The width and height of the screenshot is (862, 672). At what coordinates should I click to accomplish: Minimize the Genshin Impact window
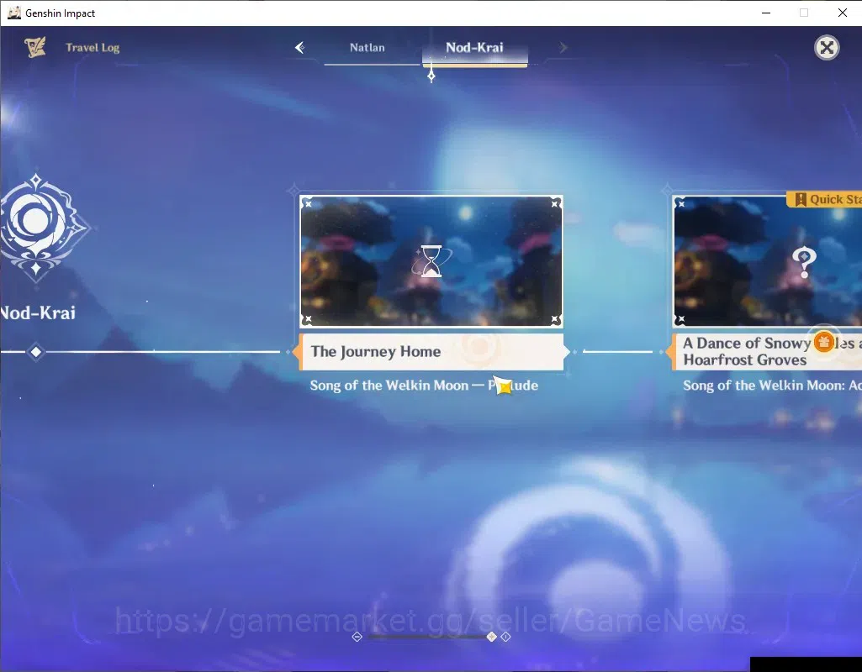tap(766, 13)
